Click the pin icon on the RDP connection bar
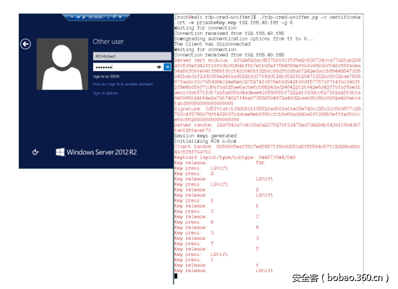398x289 pixels. coord(78,17)
